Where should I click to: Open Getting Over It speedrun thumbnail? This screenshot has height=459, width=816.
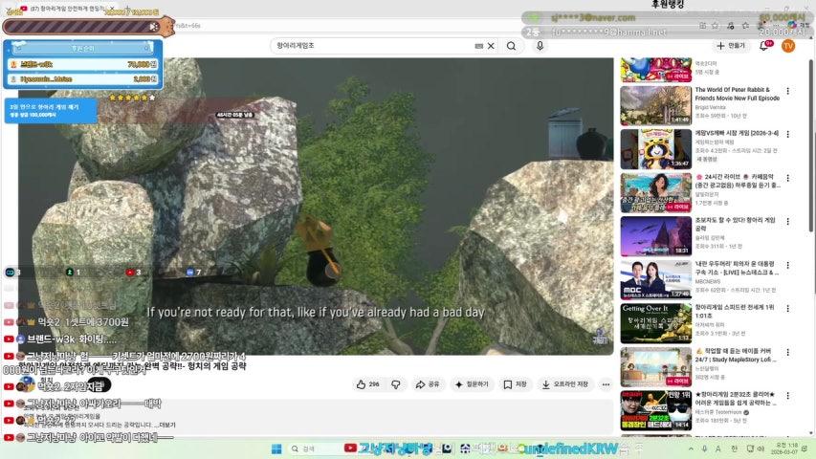point(655,323)
